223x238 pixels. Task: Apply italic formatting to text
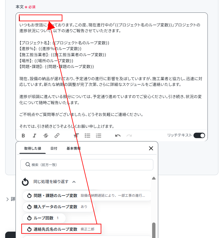click(35, 135)
